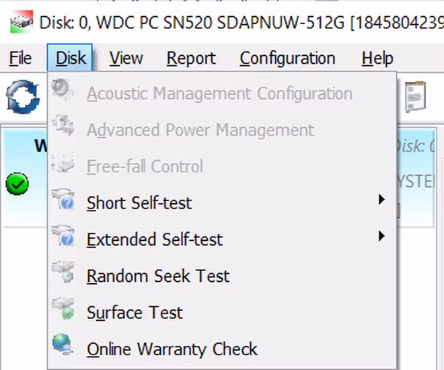Image resolution: width=444 pixels, height=370 pixels.
Task: Open the File menu
Action: point(21,59)
